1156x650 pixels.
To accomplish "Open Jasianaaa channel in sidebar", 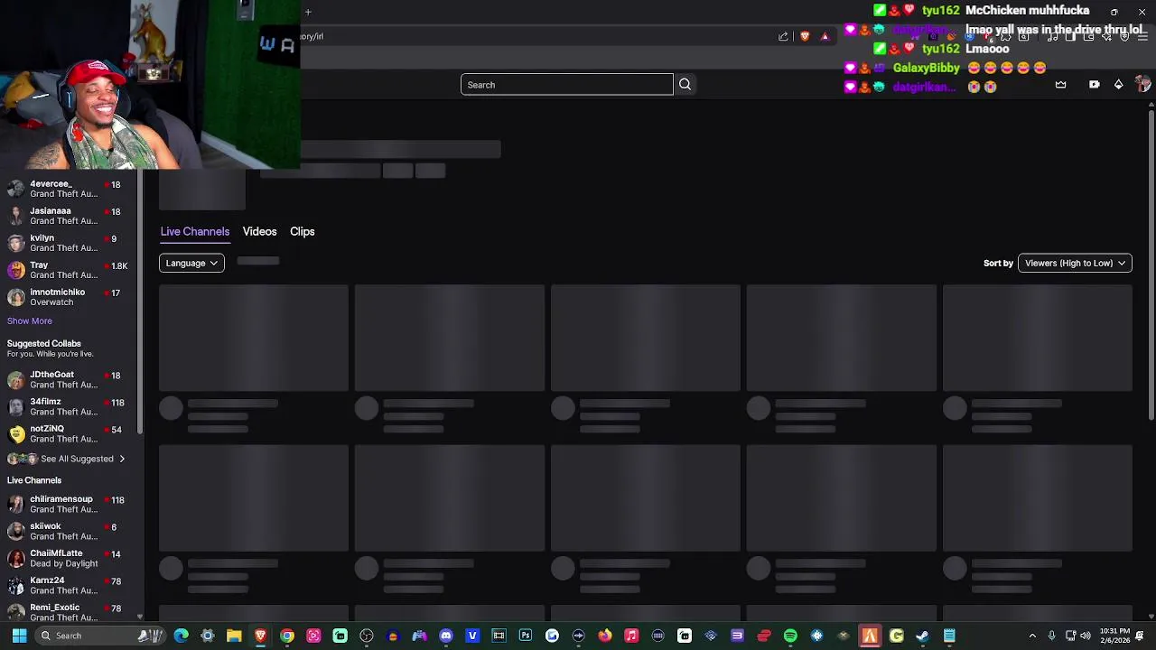I will 69,216.
